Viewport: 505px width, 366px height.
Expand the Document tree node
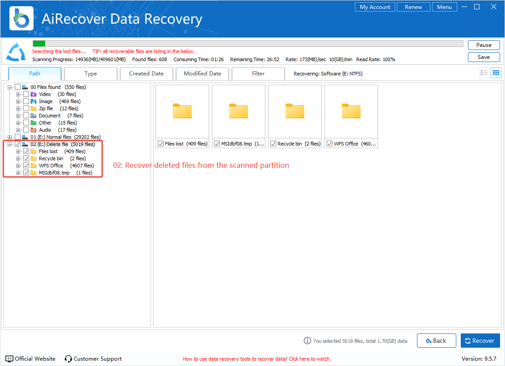(x=18, y=116)
